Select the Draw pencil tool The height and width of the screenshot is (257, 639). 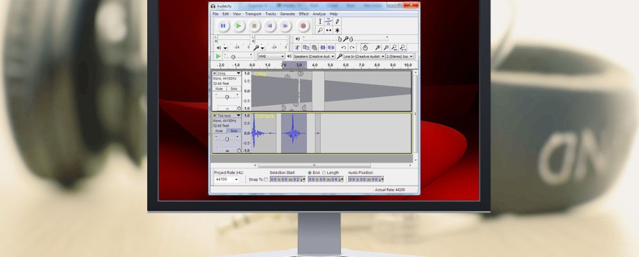(337, 21)
